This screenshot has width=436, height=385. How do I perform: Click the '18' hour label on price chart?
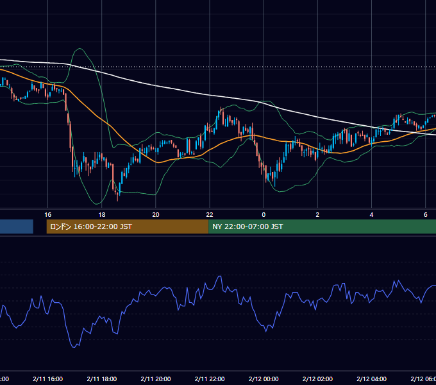(102, 215)
